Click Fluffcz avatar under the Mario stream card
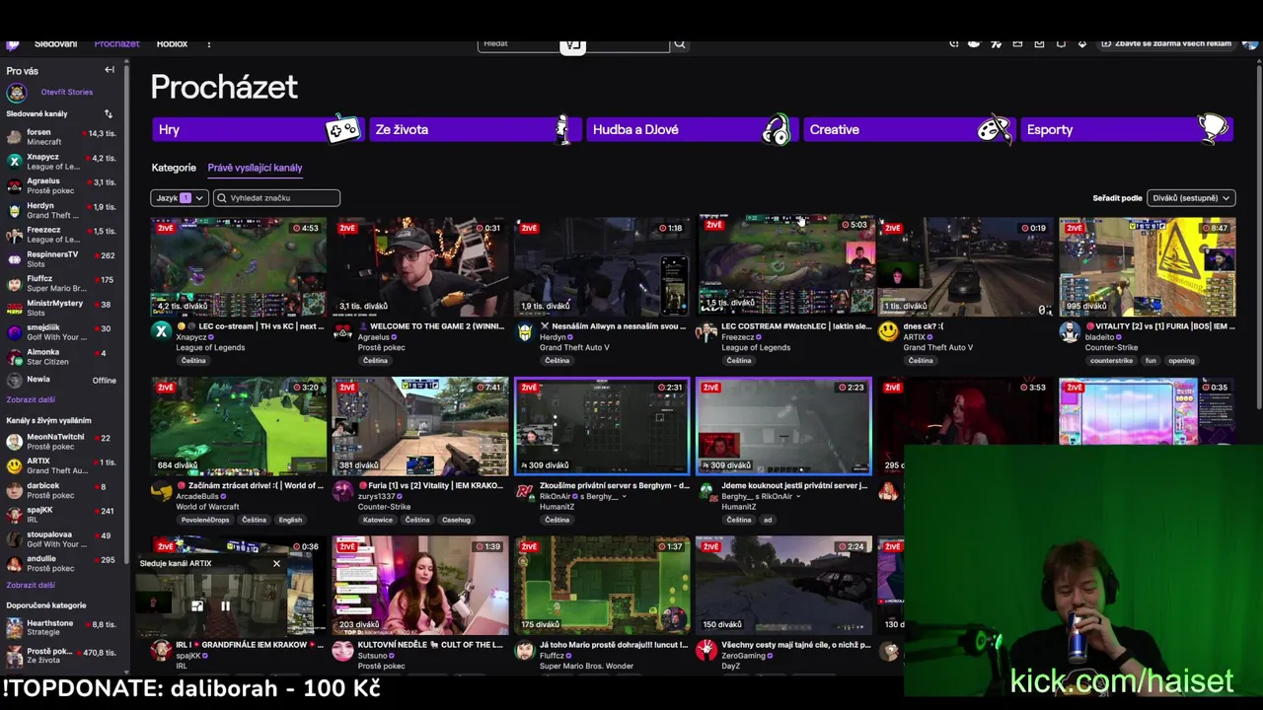This screenshot has height=710, width=1263. (525, 650)
